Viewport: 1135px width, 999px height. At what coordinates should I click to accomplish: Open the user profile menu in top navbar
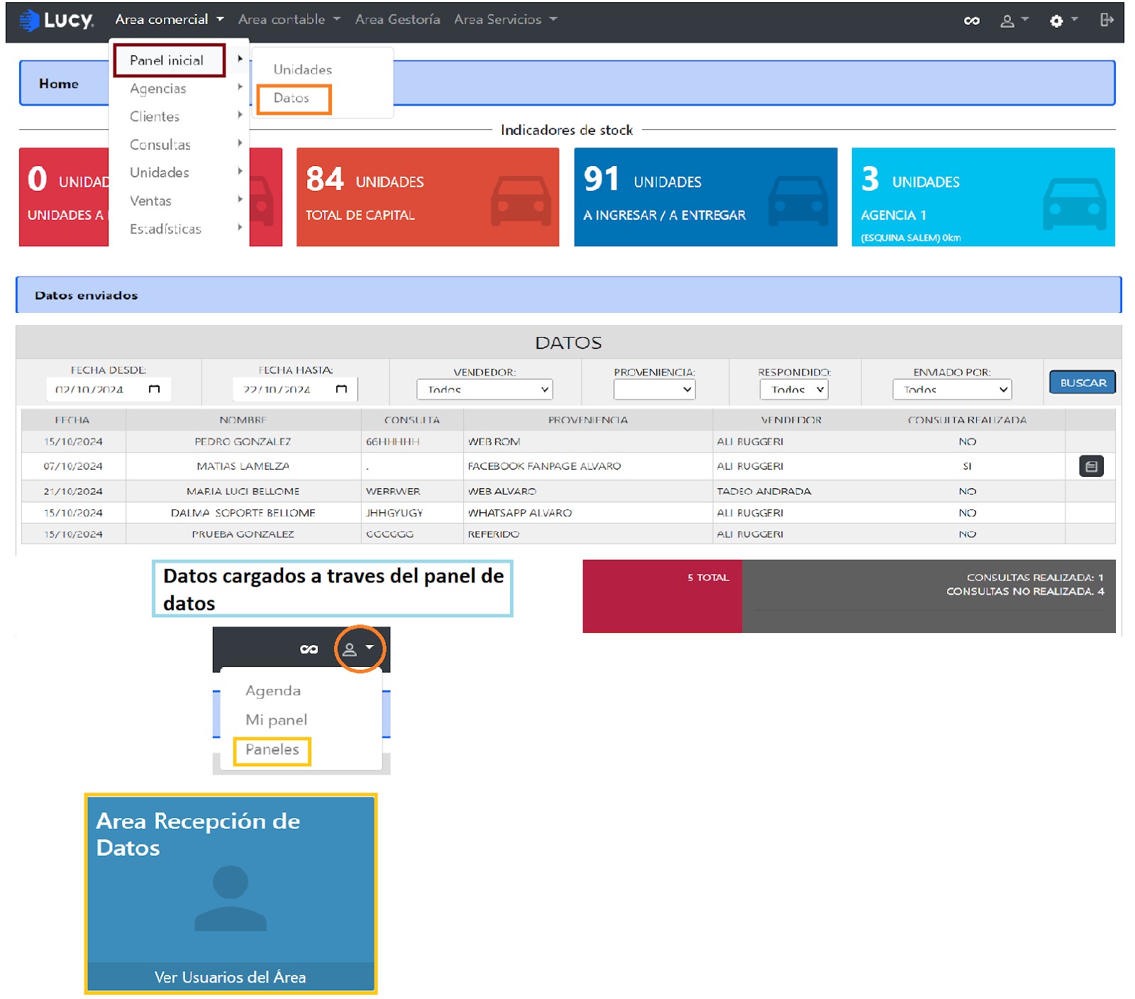(1014, 21)
